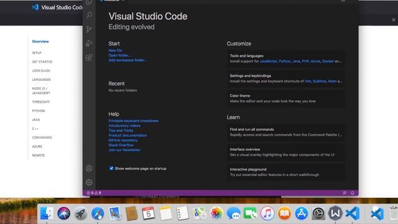The image size is (398, 224).
Task: Open Calendar from the dock
Action: coord(149,213)
